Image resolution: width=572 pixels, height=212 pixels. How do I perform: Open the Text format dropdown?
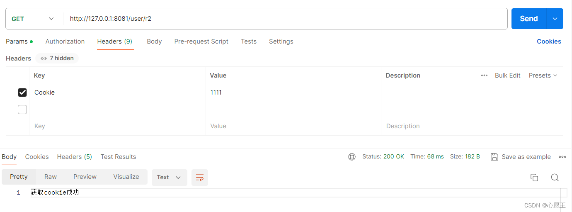click(x=169, y=177)
